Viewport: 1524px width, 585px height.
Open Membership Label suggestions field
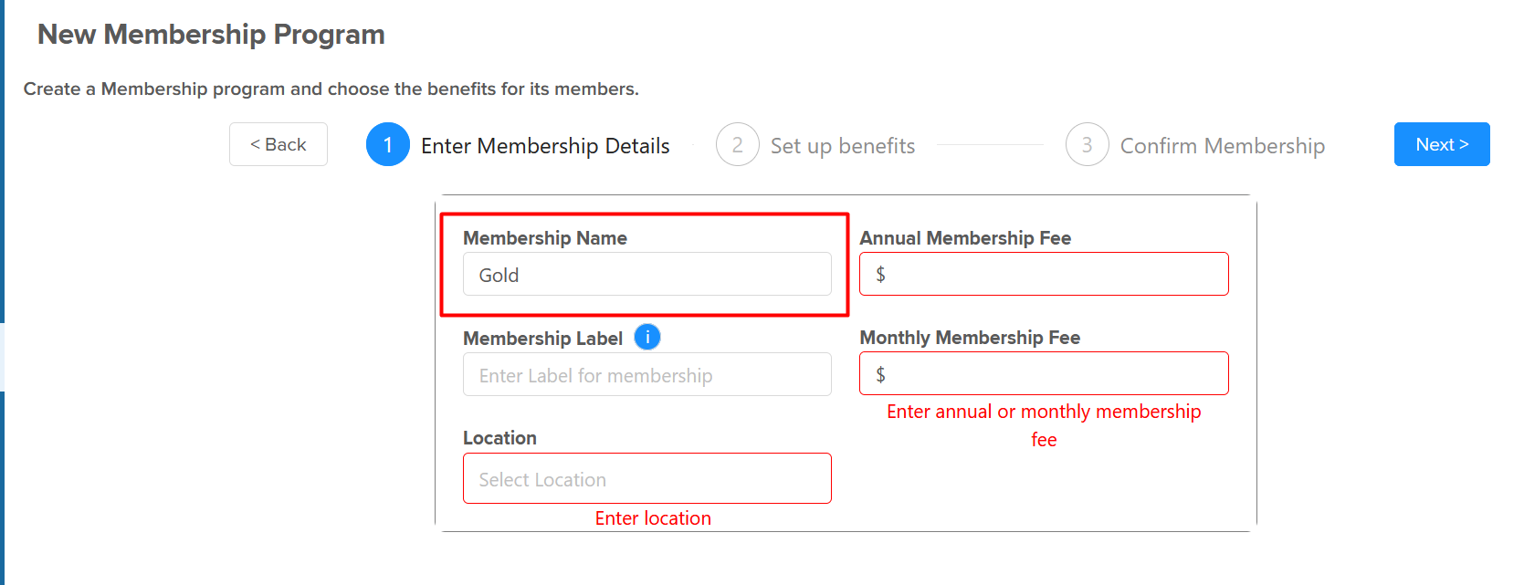click(646, 374)
